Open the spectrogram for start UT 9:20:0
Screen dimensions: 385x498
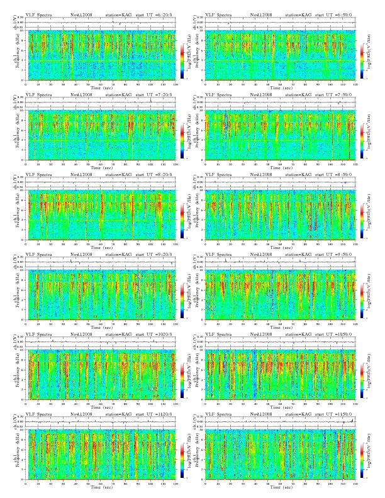pyautogui.click(x=101, y=295)
